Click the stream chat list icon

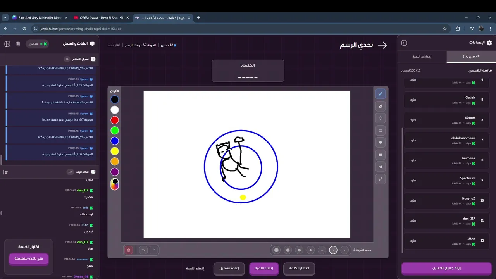(x=5, y=172)
